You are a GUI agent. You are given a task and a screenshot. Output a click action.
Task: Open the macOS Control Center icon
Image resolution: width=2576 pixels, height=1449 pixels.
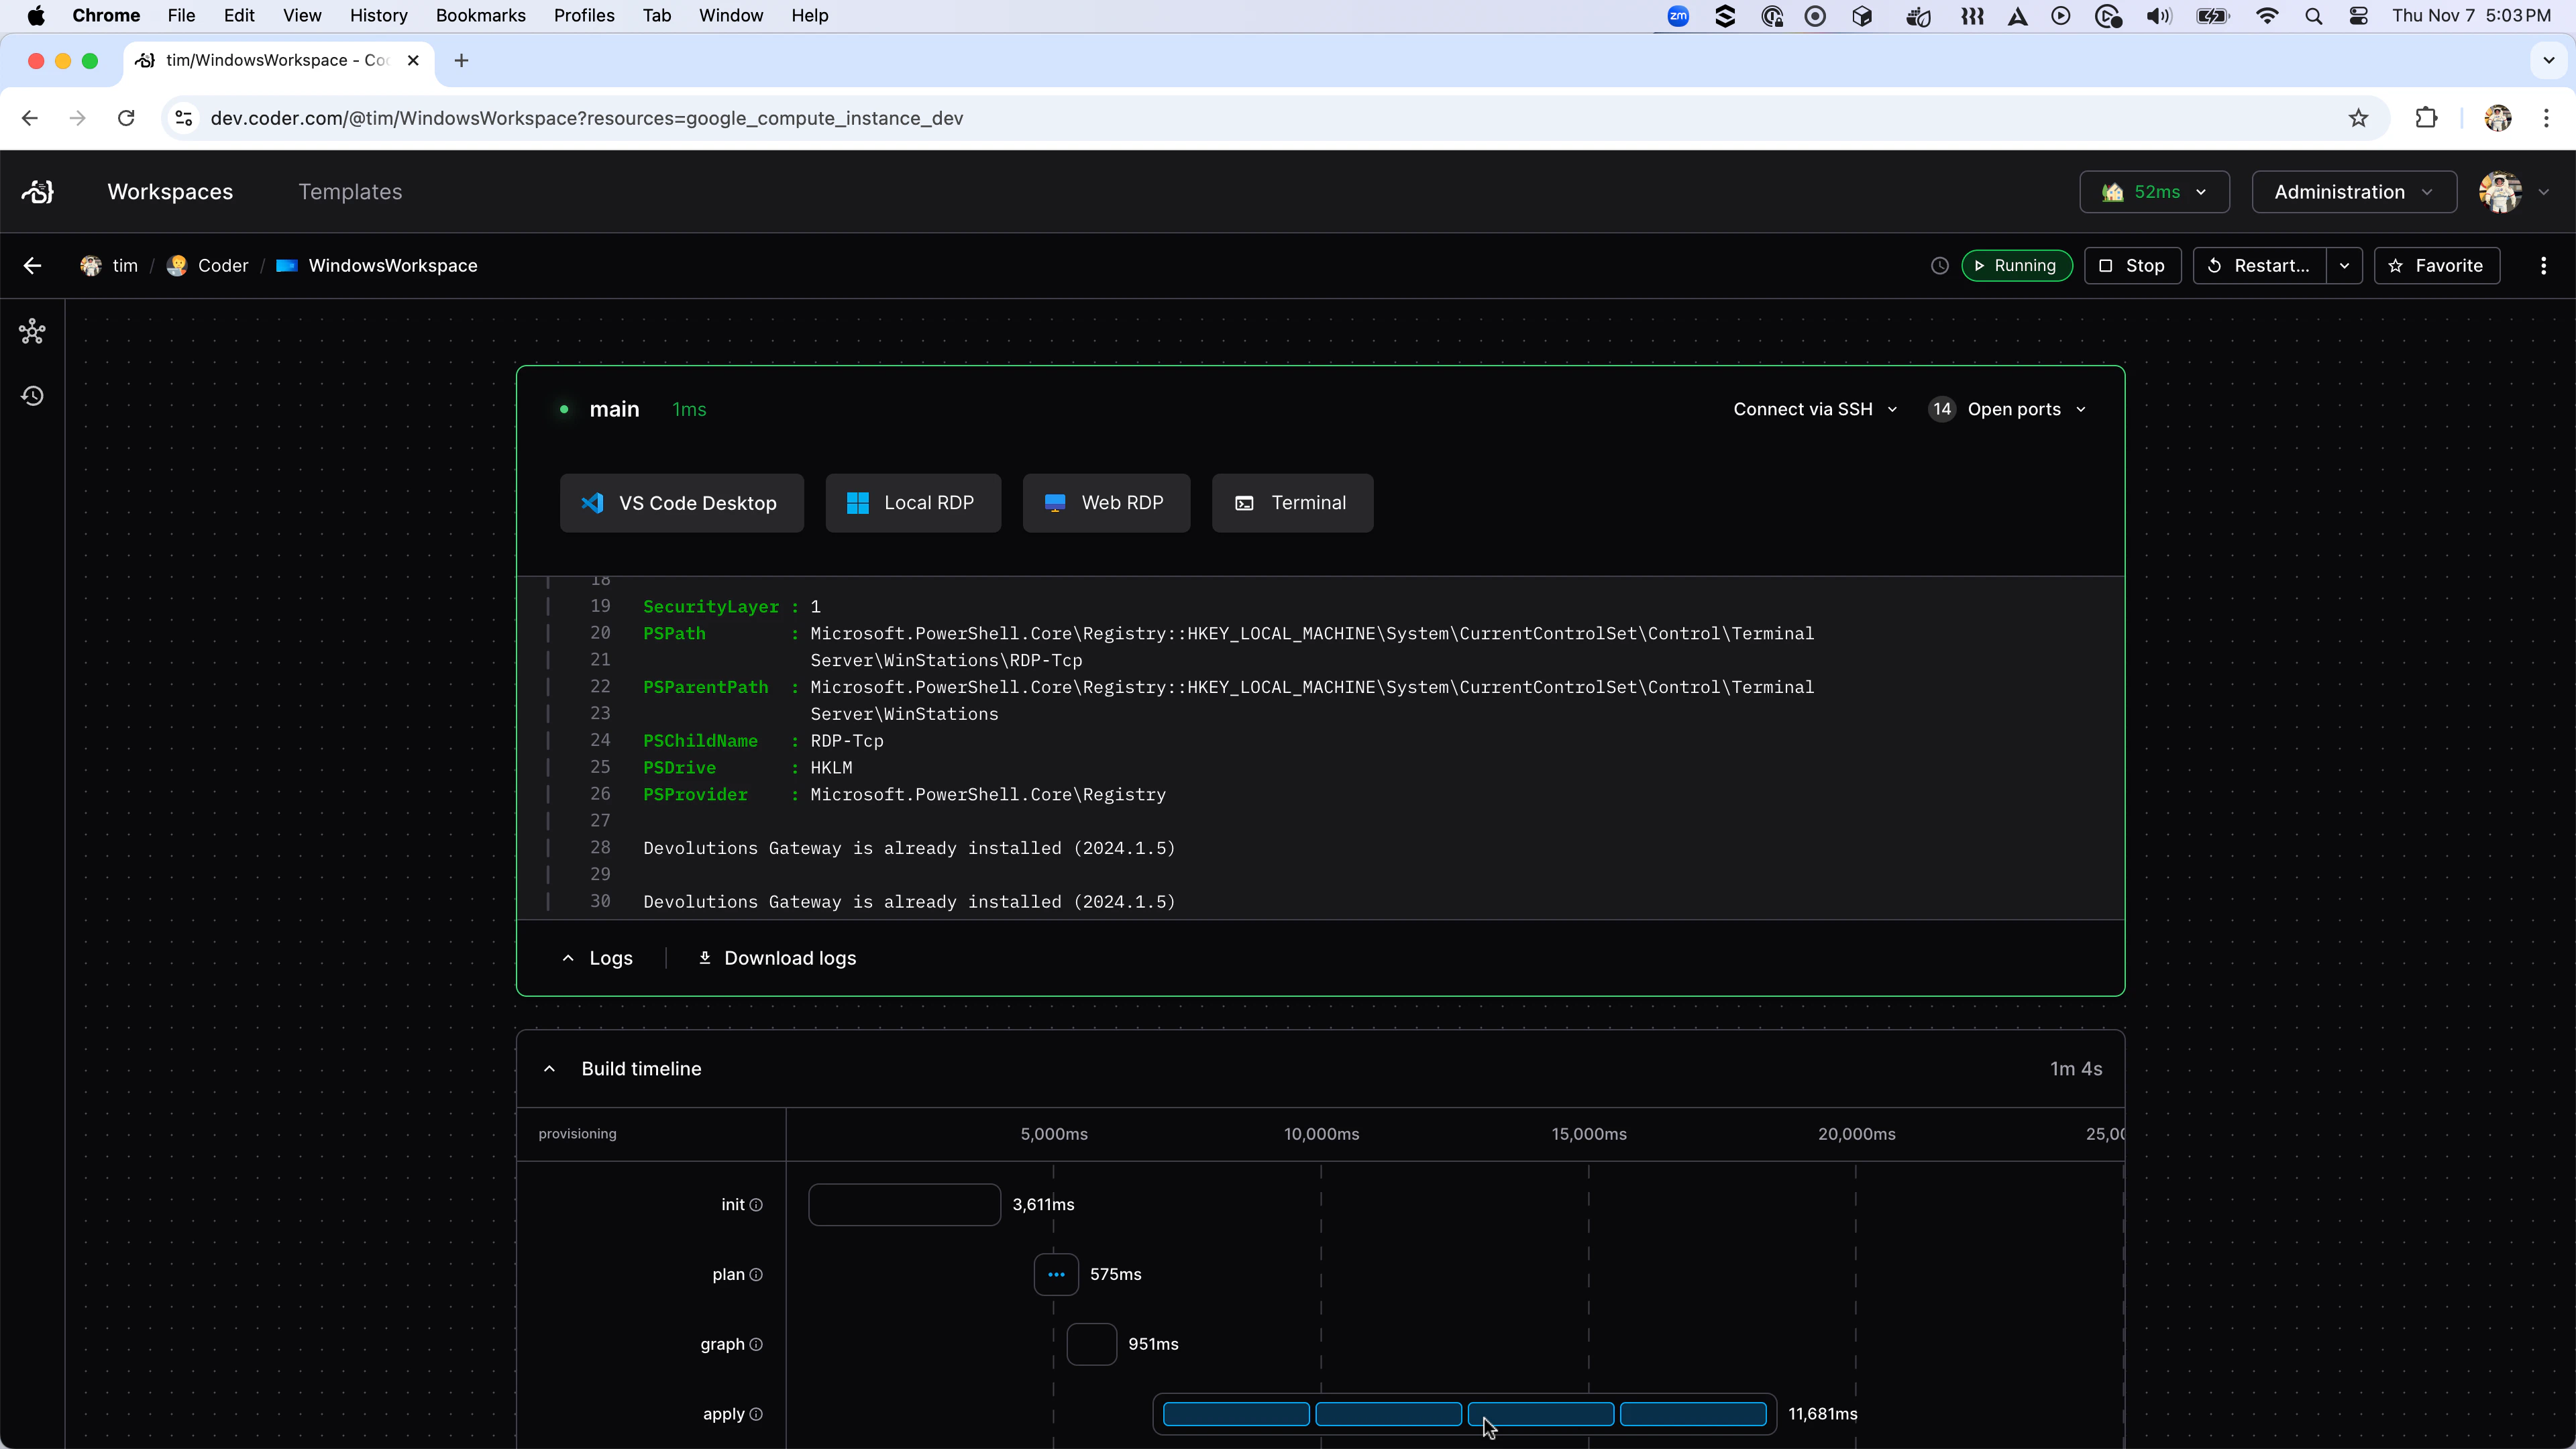(x=2359, y=16)
